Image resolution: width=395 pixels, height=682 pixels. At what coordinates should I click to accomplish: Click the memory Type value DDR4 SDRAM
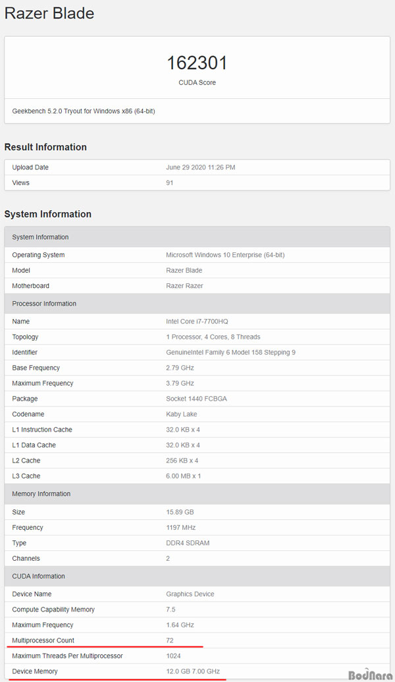pyautogui.click(x=188, y=543)
